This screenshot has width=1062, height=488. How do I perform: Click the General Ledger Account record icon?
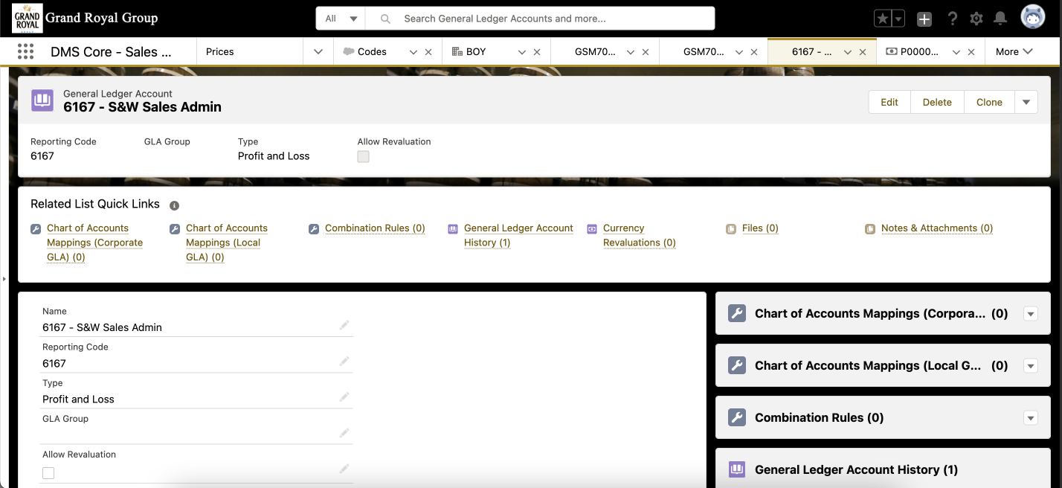point(42,100)
